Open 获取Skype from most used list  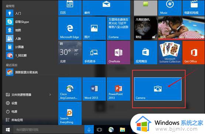coord(17,21)
